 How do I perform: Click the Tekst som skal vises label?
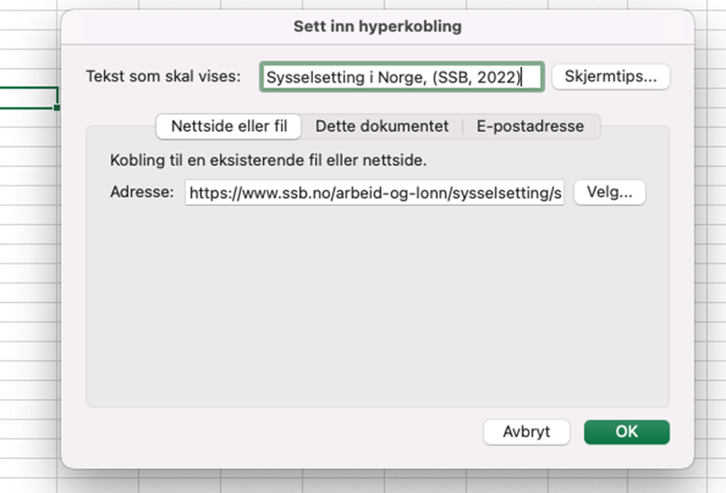tap(163, 77)
